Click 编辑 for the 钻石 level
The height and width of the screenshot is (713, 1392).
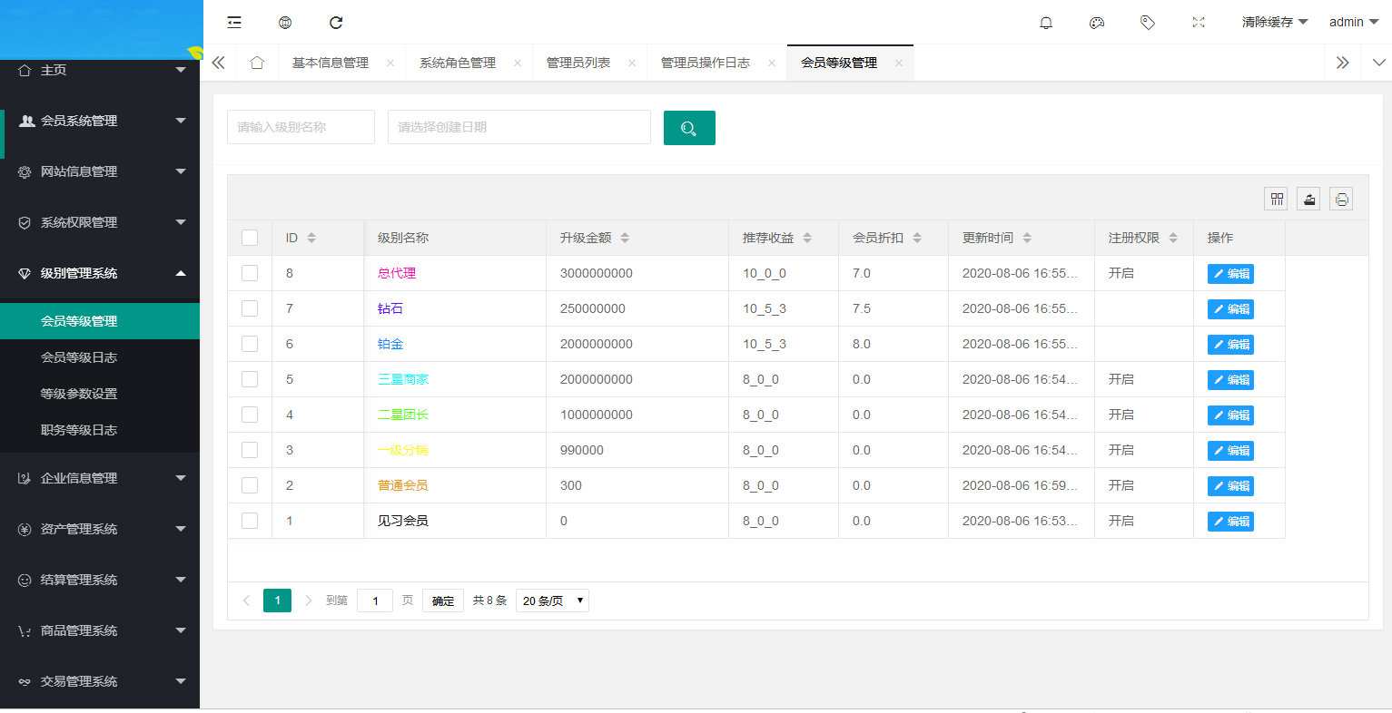[1230, 308]
